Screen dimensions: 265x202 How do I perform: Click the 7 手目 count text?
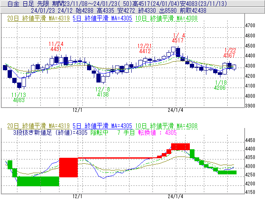click(126, 132)
